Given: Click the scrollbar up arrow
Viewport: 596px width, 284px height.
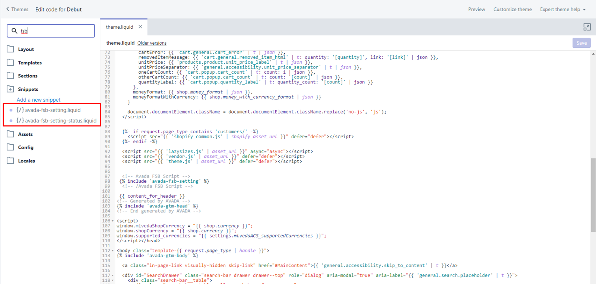Looking at the screenshot, I should click(593, 54).
